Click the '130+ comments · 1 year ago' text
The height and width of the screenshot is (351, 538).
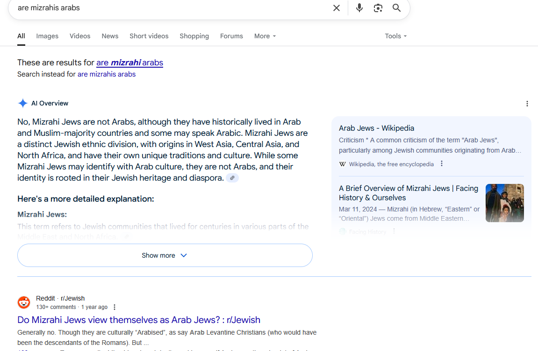72,307
